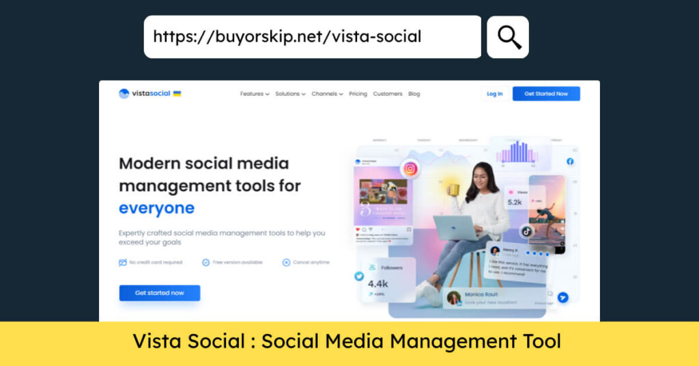Expand the Features dropdown menu
The width and height of the screenshot is (699, 366).
pyautogui.click(x=255, y=94)
